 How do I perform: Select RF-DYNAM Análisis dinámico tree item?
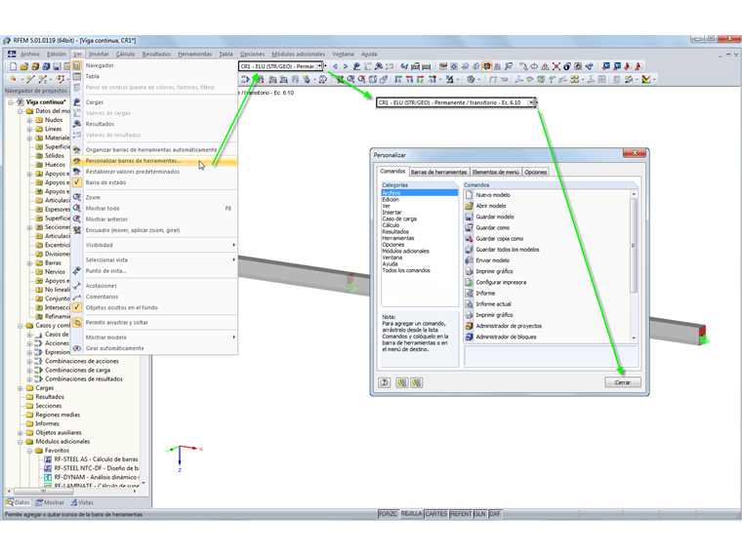[93, 477]
